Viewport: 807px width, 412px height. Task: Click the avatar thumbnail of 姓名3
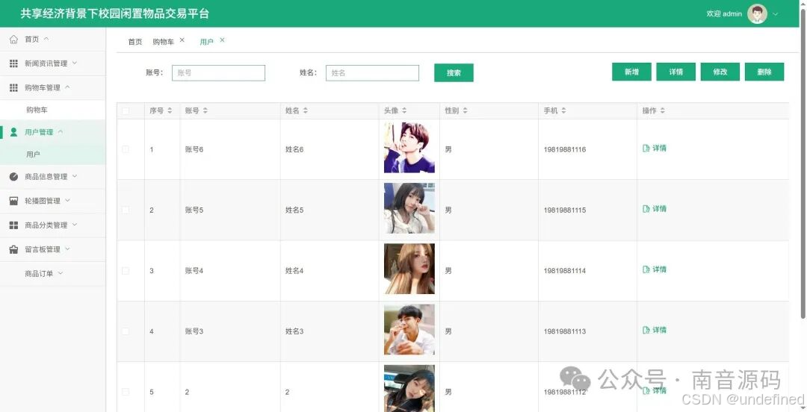pos(409,330)
